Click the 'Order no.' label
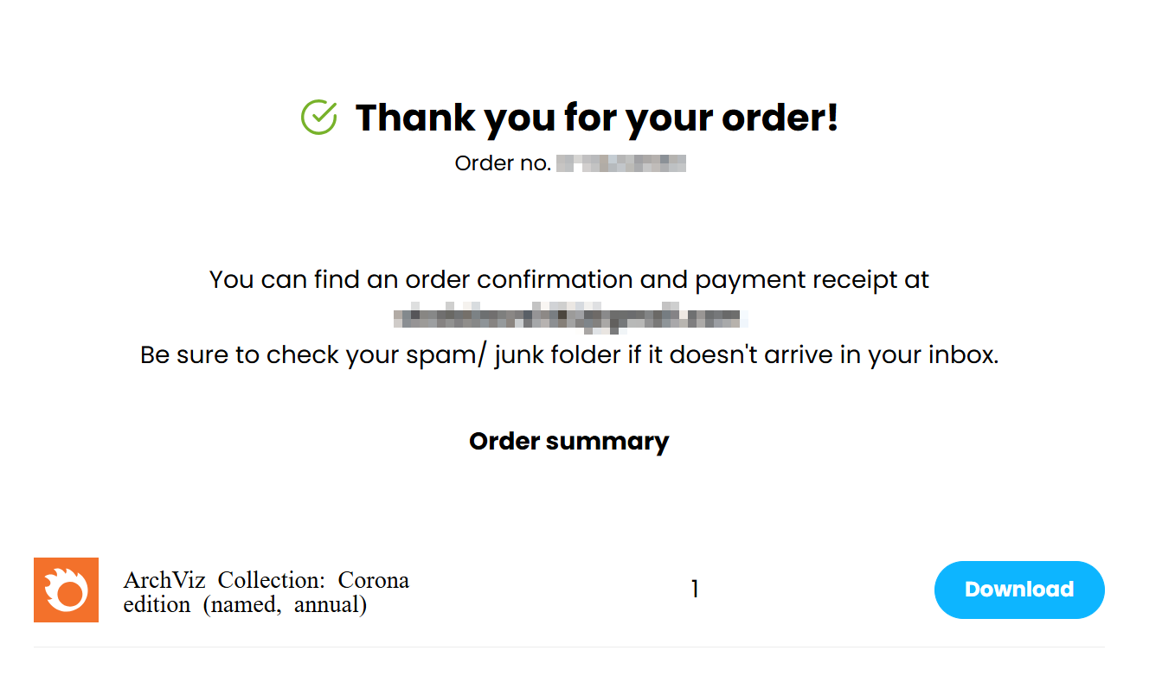 pyautogui.click(x=503, y=163)
